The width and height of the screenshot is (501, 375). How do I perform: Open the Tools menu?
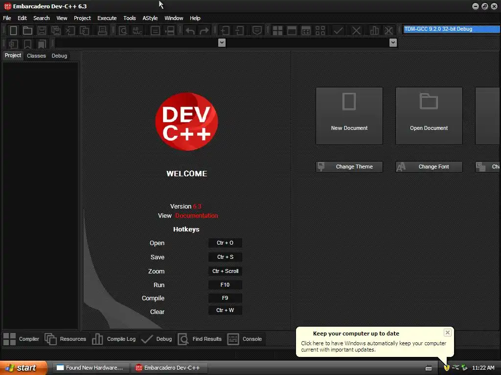(129, 18)
